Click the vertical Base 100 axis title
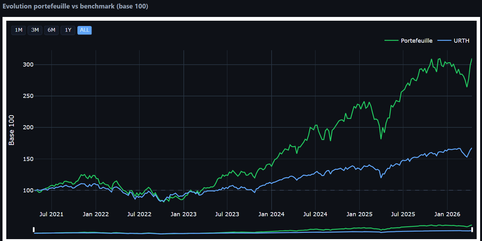This screenshot has height=241, width=482. (12, 130)
